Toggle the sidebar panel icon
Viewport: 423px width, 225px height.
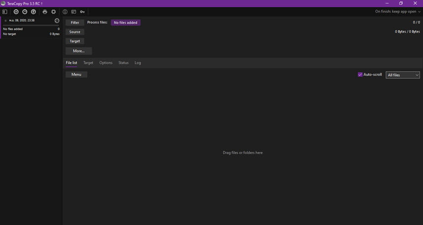point(5,12)
